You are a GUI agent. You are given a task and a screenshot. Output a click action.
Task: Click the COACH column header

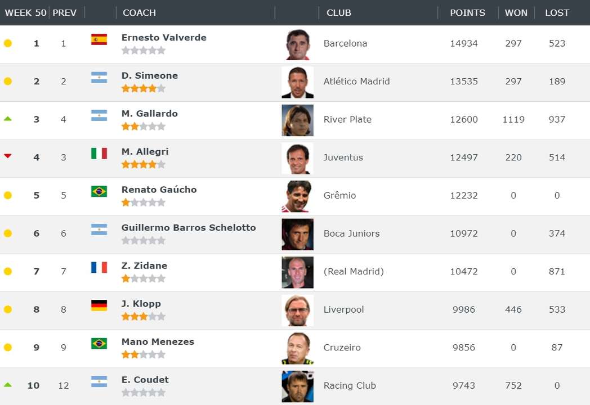tap(139, 13)
